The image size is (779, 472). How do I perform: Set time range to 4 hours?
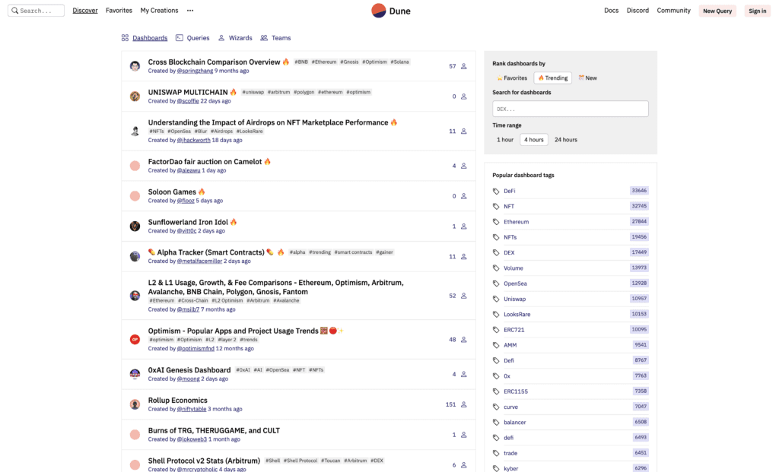click(533, 139)
